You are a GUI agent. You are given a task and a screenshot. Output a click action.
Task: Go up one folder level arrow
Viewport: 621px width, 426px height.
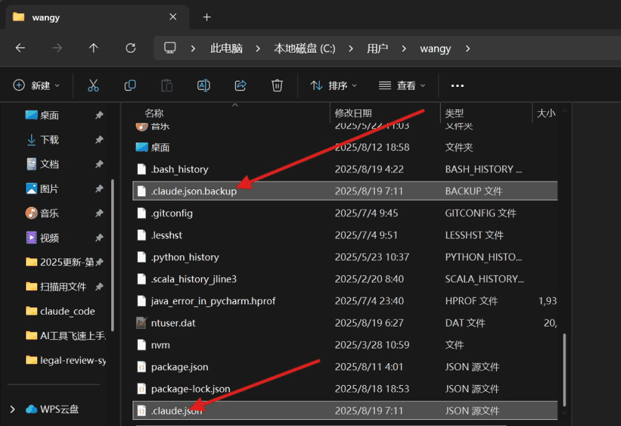[x=94, y=48]
